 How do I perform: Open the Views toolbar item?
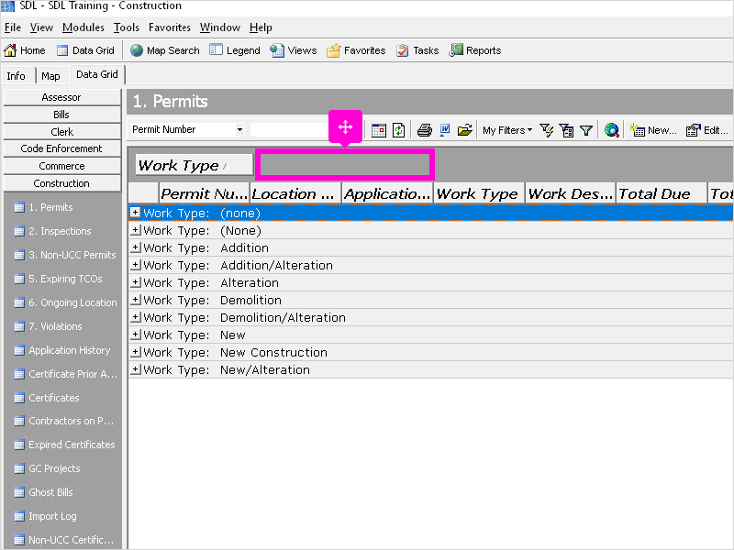point(294,50)
